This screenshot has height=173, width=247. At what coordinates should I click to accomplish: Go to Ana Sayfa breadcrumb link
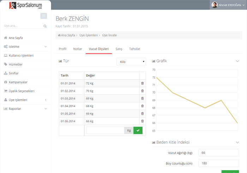[x=68, y=35]
